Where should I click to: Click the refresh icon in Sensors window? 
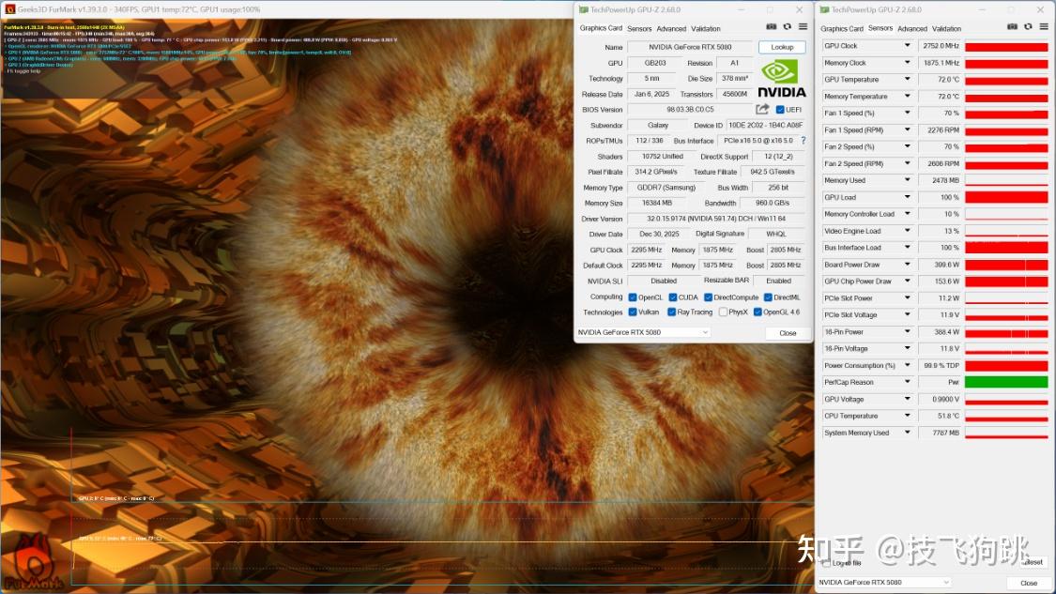pyautogui.click(x=1028, y=27)
